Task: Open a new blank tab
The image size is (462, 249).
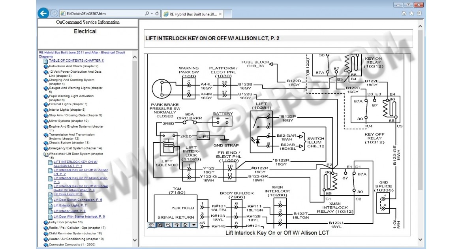Action: [x=228, y=14]
